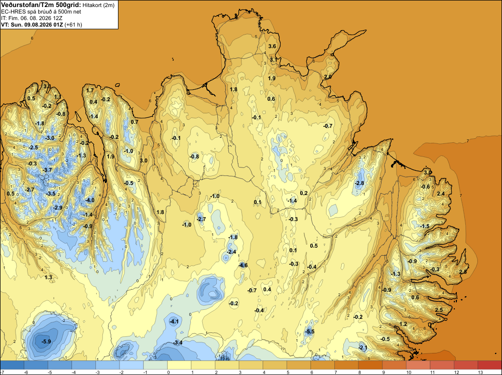Image resolution: width=502 pixels, height=375 pixels.
Task: Click the temperature value '-3.5' on map
Action: (51, 194)
